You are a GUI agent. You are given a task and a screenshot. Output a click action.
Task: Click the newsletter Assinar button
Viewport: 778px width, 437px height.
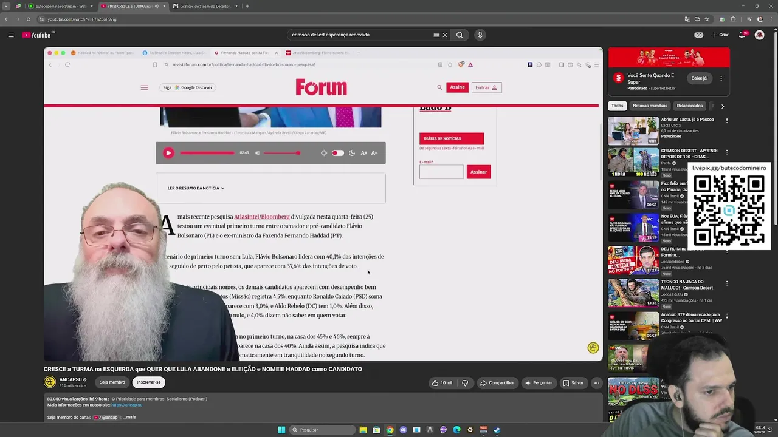coord(478,172)
